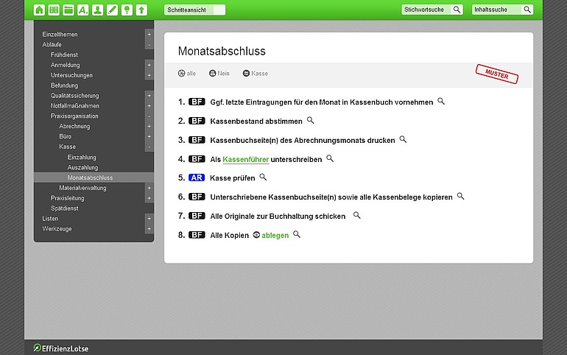The image size is (567, 355).
Task: Select the 'Nein' filter option
Action: [x=219, y=74]
